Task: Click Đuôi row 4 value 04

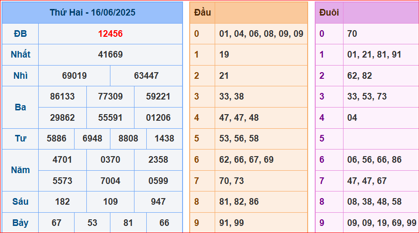Action: click(x=352, y=117)
